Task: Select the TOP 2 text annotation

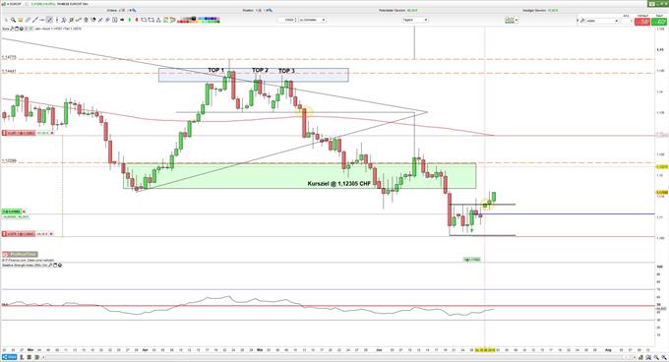Action: pos(260,70)
